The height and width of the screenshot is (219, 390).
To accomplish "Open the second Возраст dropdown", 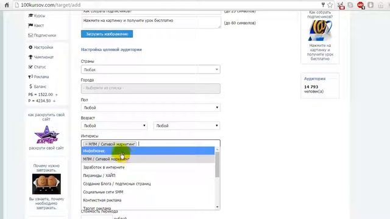I will click(x=187, y=126).
